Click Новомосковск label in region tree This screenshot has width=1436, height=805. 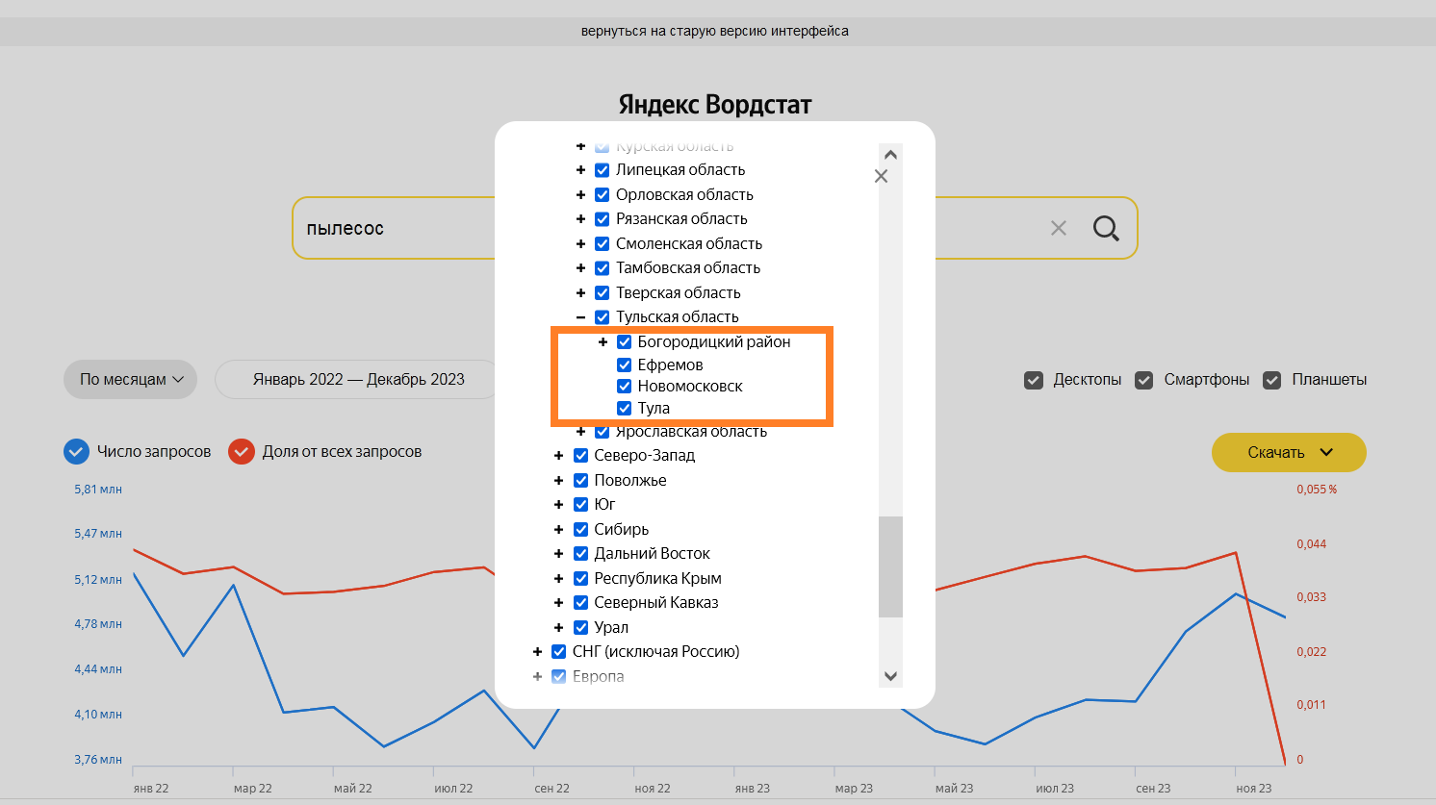click(x=690, y=387)
